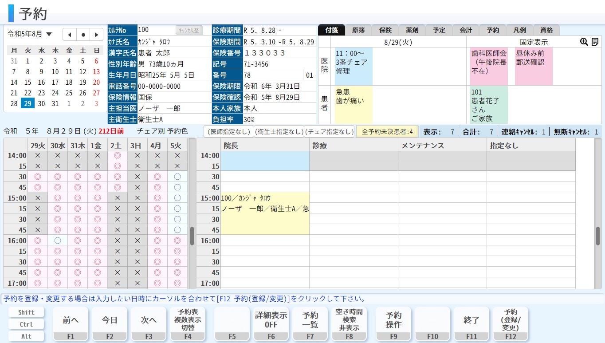This screenshot has width=605, height=343.
Task: Go to previous month with left arrow
Action: pos(69,34)
